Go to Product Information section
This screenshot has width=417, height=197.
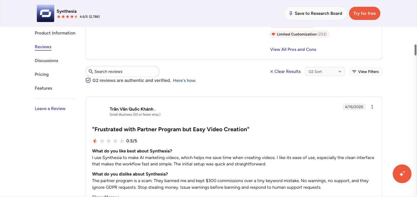click(x=55, y=33)
